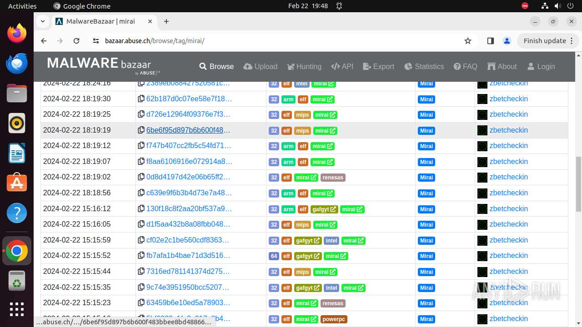582x327 pixels.
Task: View site information icon in address bar
Action: 95,41
